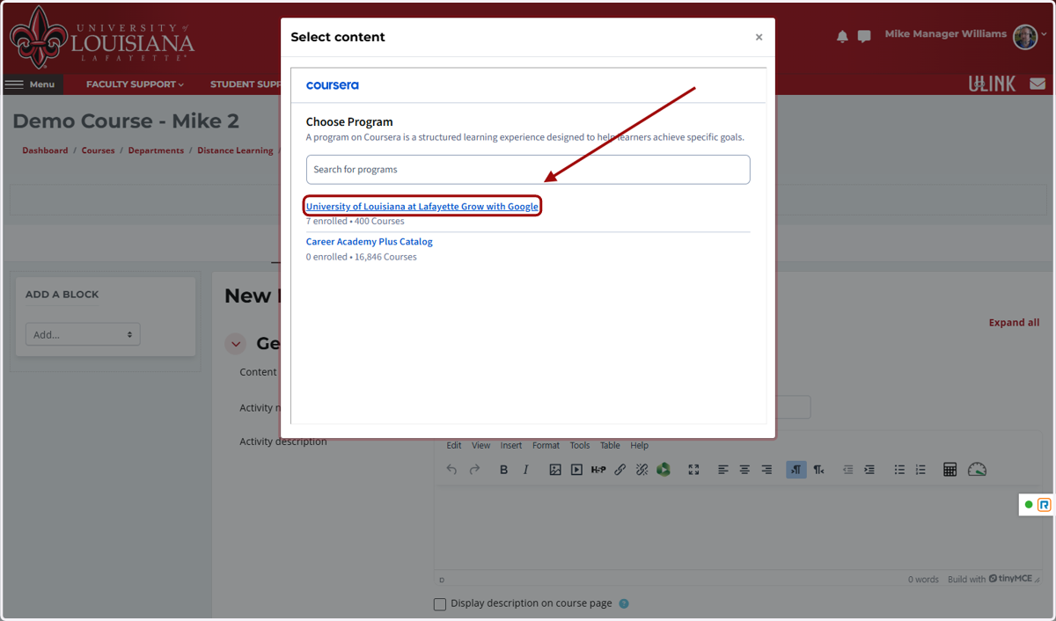Viewport: 1056px width, 621px height.
Task: Go to Distance Learning breadcrumb
Action: (x=235, y=150)
